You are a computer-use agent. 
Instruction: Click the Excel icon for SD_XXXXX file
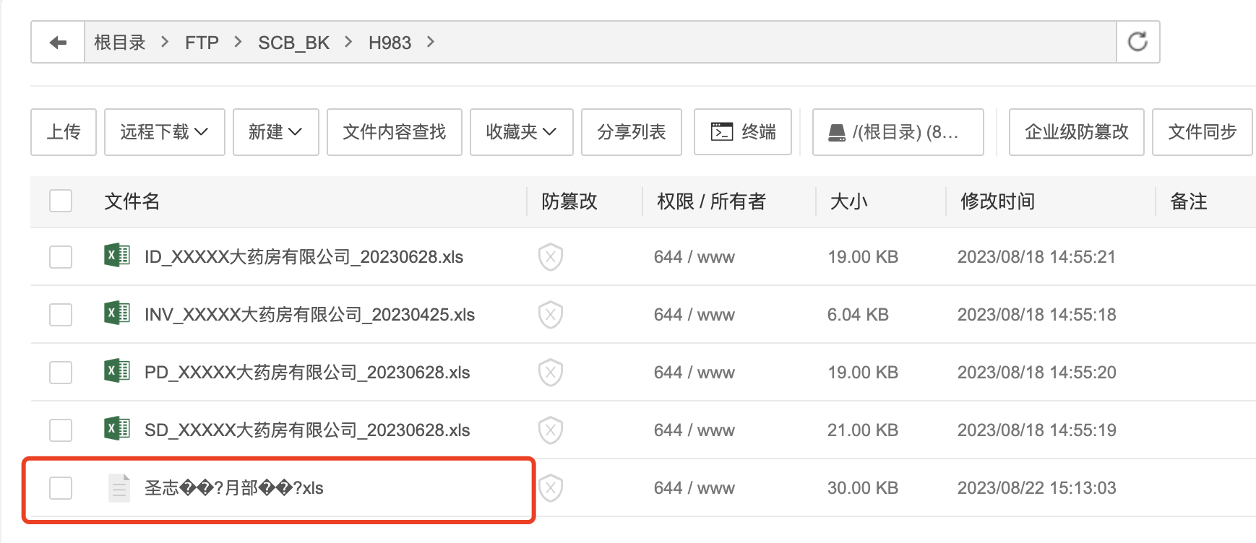(x=117, y=429)
